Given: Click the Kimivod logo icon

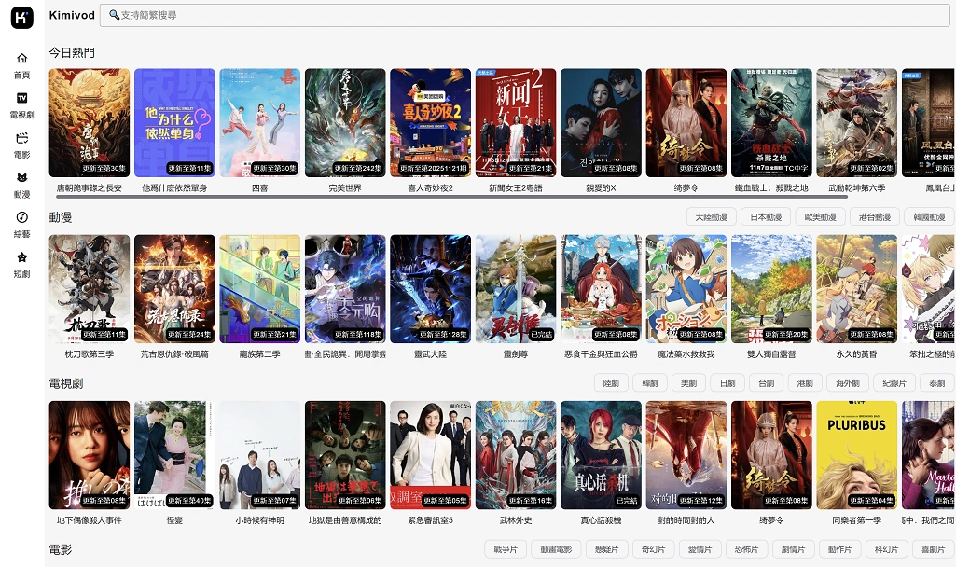Looking at the screenshot, I should coord(21,17).
